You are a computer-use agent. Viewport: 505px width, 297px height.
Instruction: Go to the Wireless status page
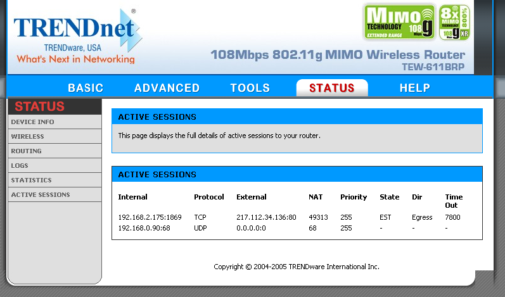pos(28,136)
